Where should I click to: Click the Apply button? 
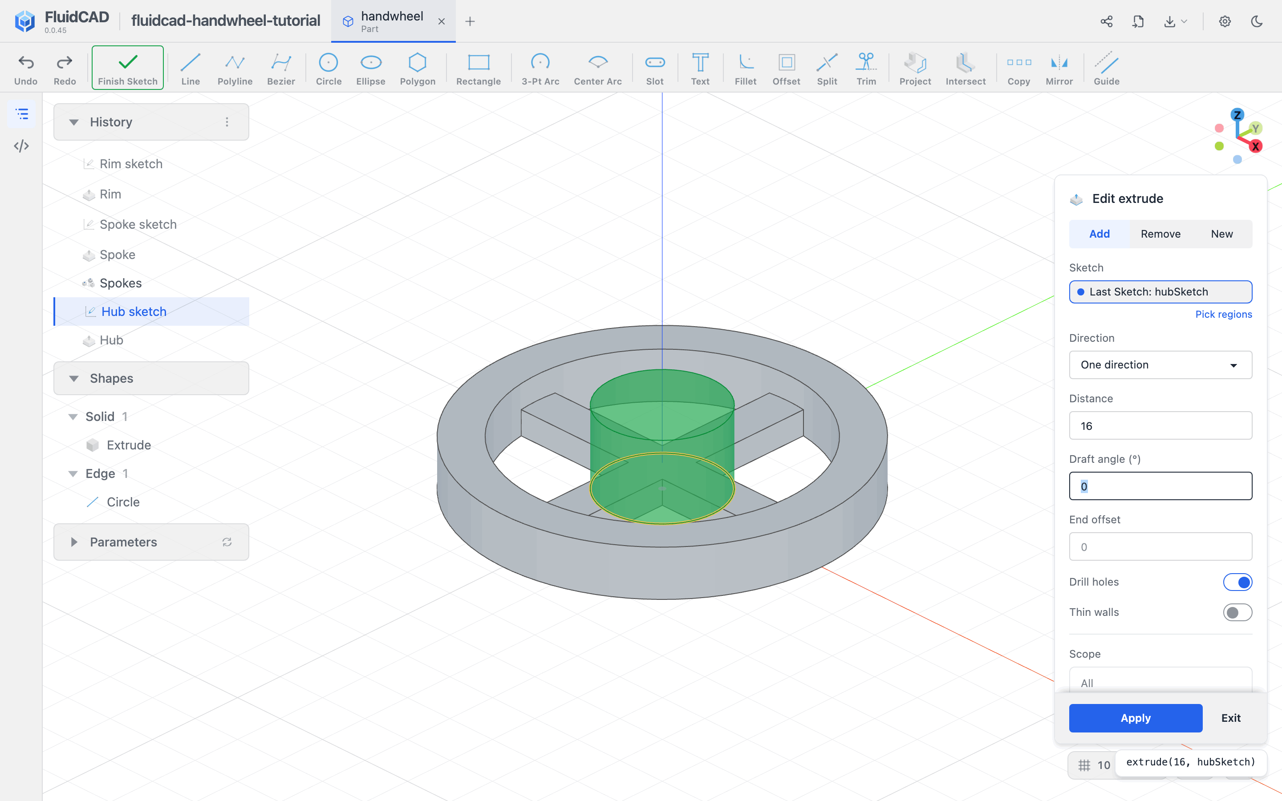(1135, 718)
